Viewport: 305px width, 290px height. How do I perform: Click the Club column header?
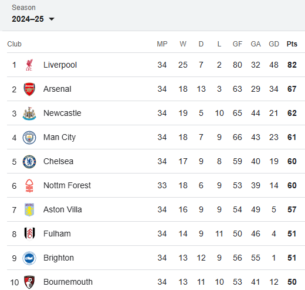tap(14, 44)
